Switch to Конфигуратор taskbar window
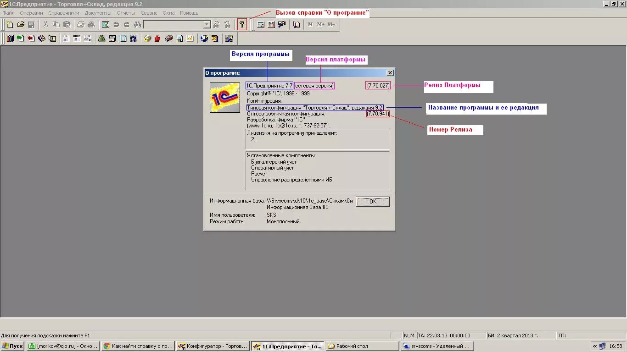The image size is (627, 352). coord(213,346)
